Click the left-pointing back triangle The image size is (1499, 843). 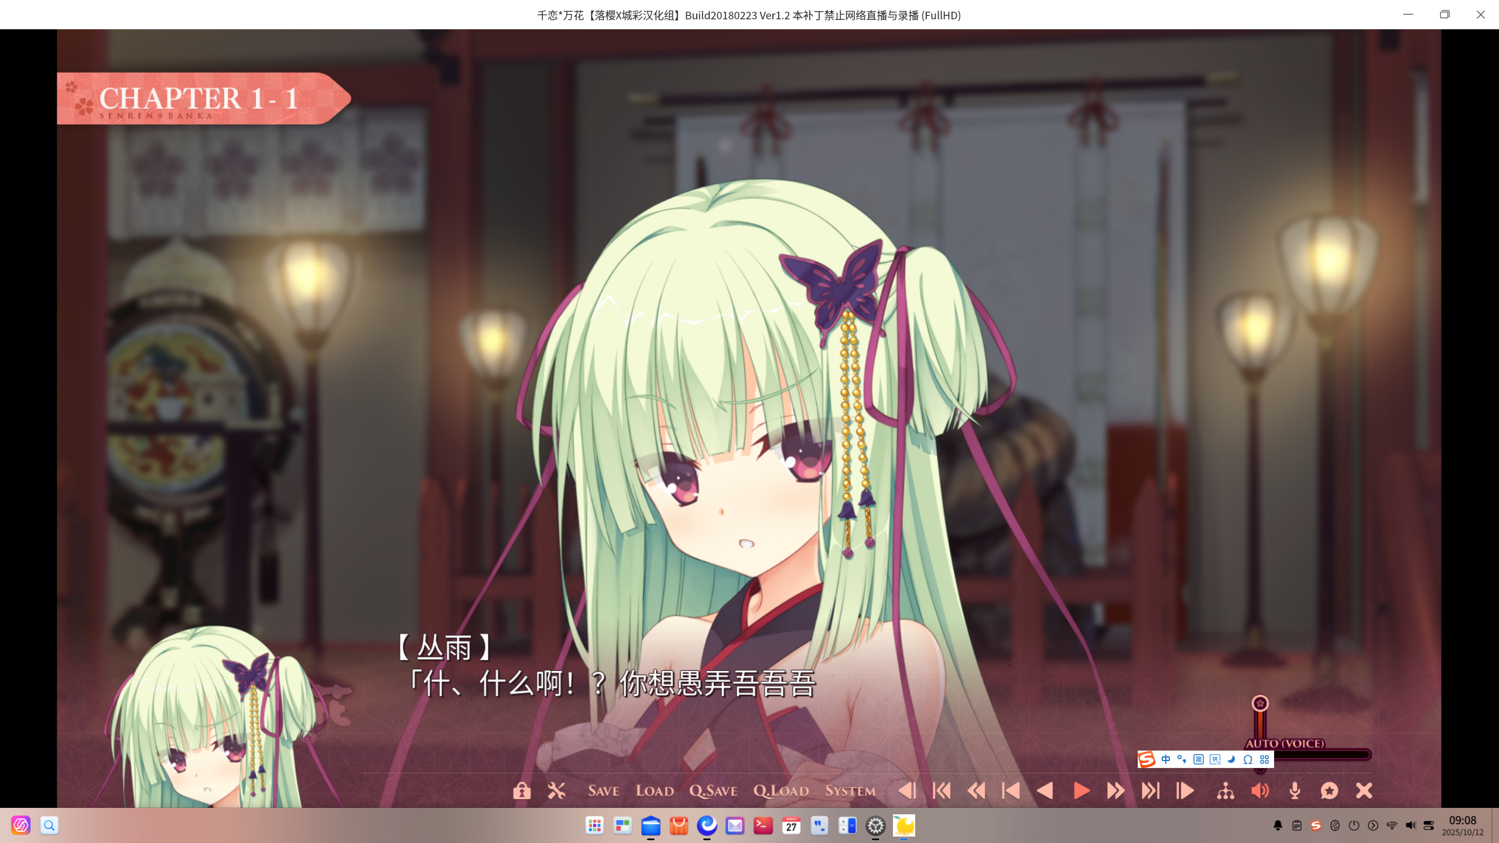(x=1045, y=791)
